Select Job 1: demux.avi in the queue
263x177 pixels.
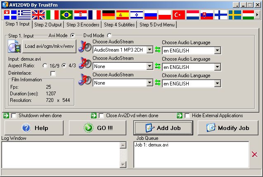tap(152, 145)
